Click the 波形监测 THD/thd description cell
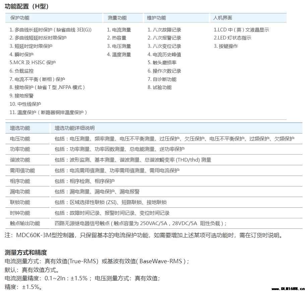The image size is (305, 291). 133,160
